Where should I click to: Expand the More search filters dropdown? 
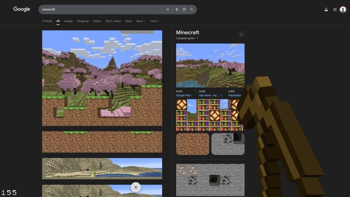140,21
